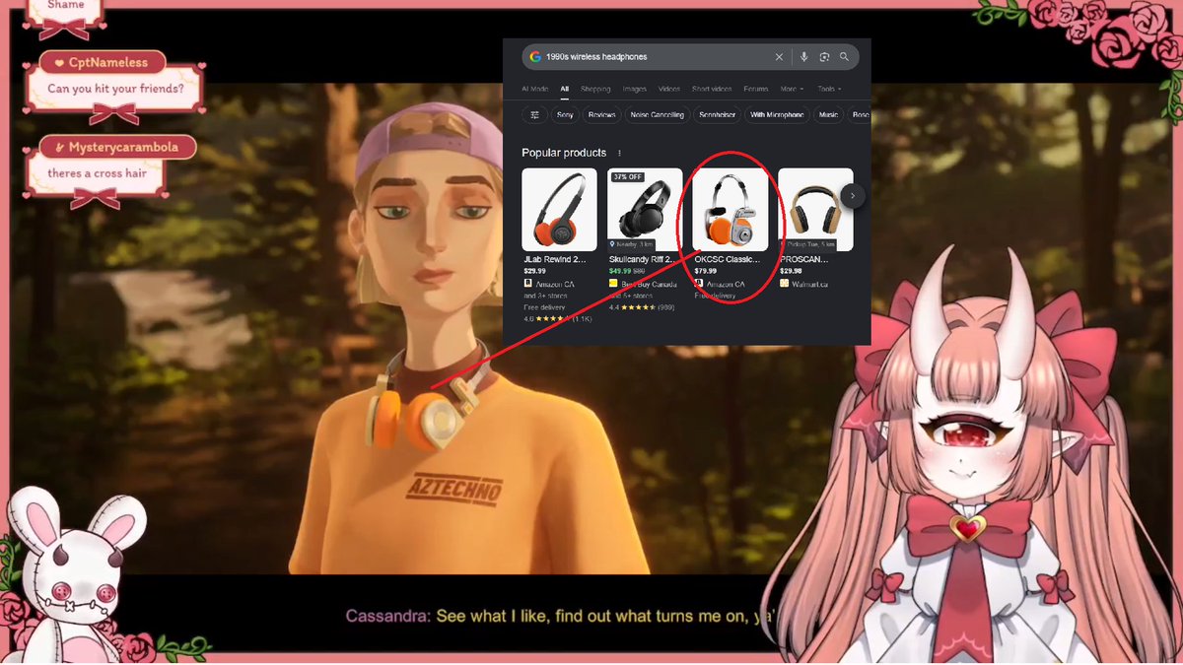The width and height of the screenshot is (1183, 665).
Task: Open OKCSC Classic headphones product image
Action: 731,209
